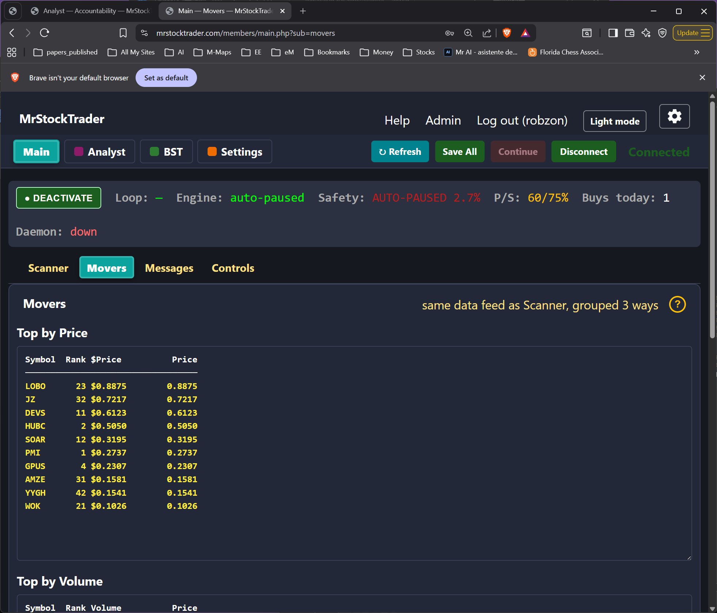The height and width of the screenshot is (613, 717).
Task: Click the HUBC symbol row
Action: click(111, 426)
